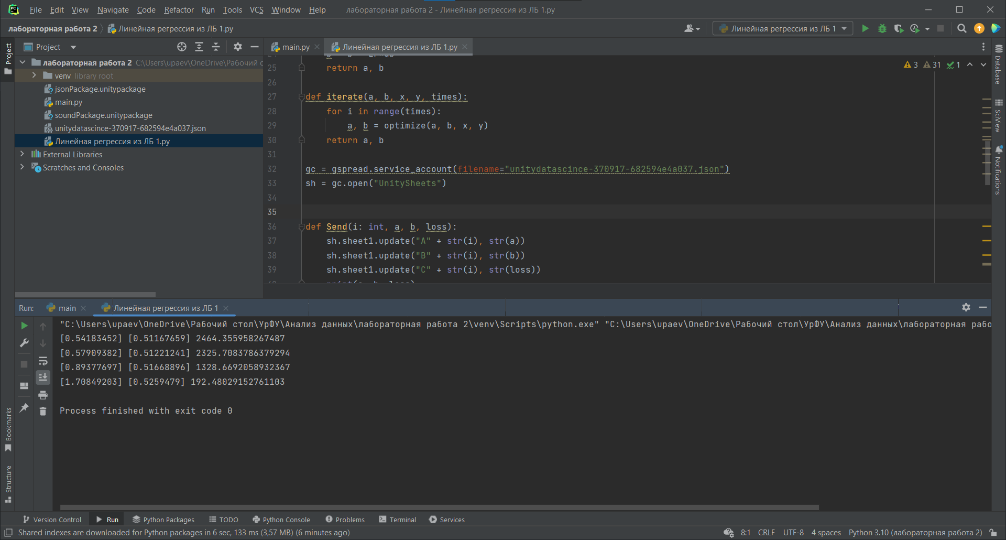Clear all console output trash icon
Viewport: 1006px width, 540px height.
[43, 412]
